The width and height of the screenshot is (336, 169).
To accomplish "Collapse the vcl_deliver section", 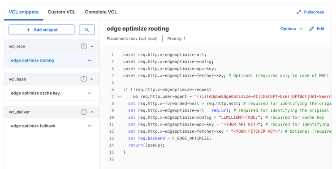I will coord(92,112).
